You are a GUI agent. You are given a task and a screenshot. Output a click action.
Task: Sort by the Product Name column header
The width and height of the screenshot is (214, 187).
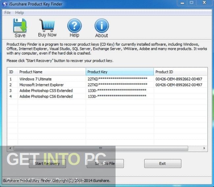(x=52, y=72)
